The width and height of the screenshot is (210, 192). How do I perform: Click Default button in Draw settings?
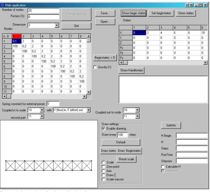point(121,142)
